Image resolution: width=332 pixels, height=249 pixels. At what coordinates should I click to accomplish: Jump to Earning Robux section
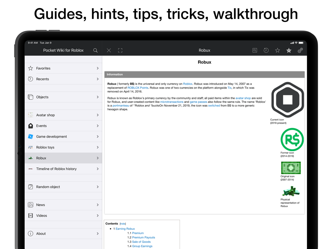(125, 229)
